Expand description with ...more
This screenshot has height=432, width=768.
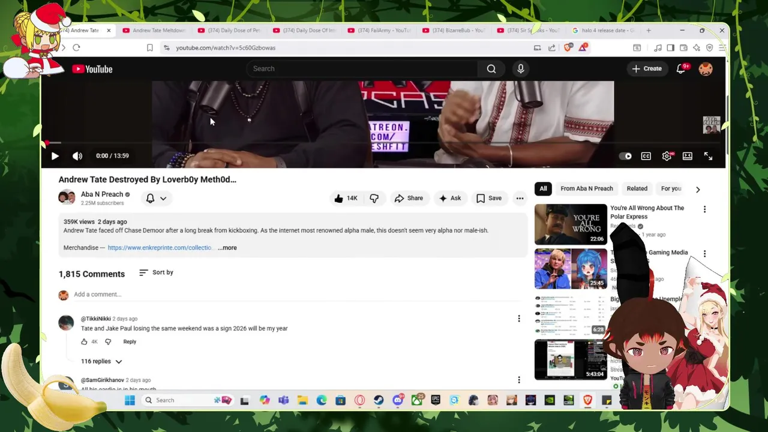coord(227,248)
